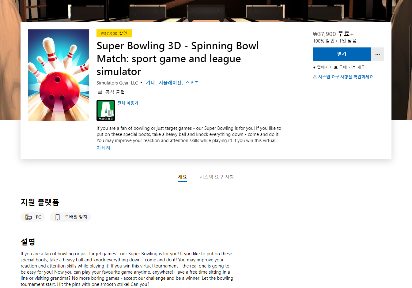Click the 지원 플랫폼 heading
Image resolution: width=412 pixels, height=288 pixels.
pyautogui.click(x=40, y=202)
